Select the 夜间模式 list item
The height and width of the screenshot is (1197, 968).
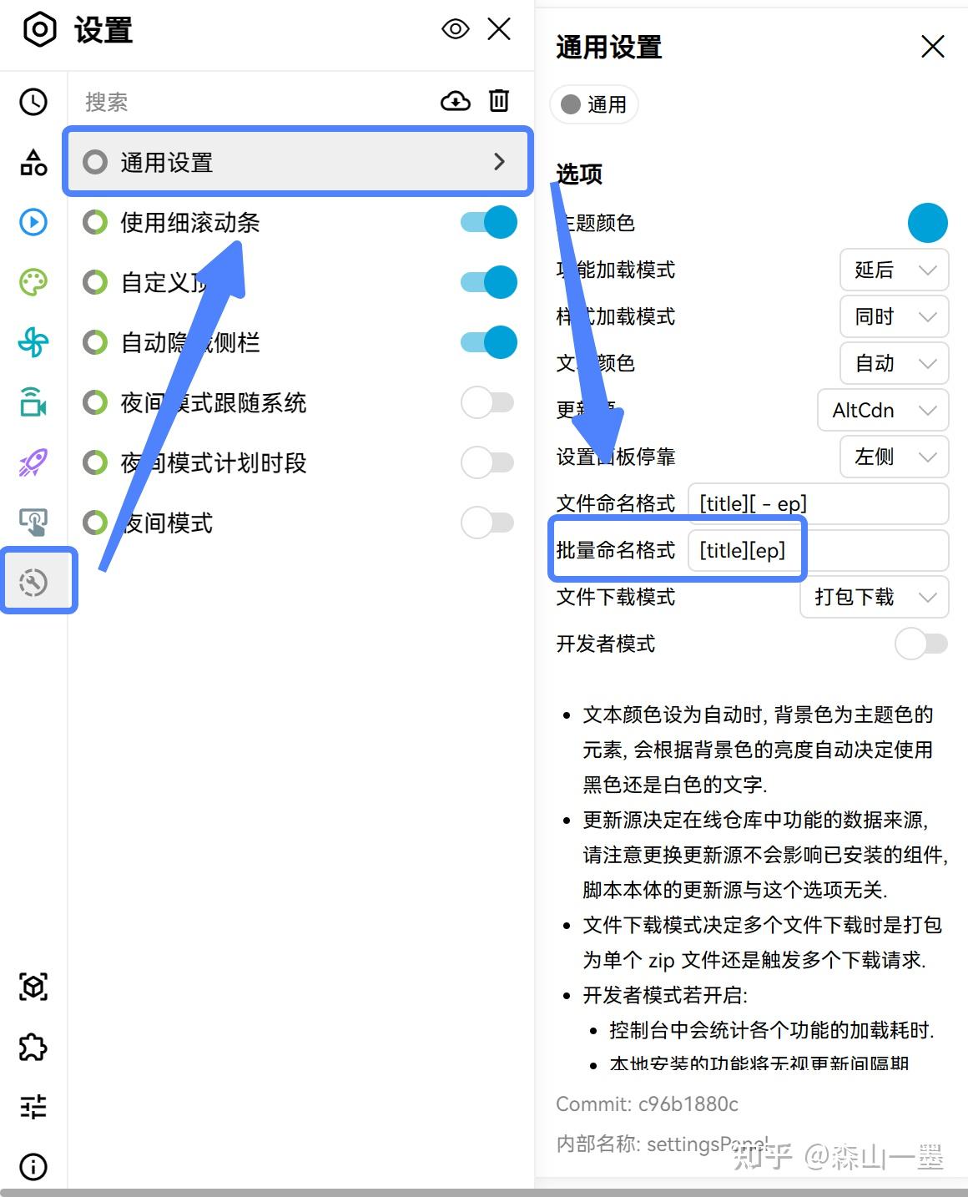pyautogui.click(x=298, y=523)
